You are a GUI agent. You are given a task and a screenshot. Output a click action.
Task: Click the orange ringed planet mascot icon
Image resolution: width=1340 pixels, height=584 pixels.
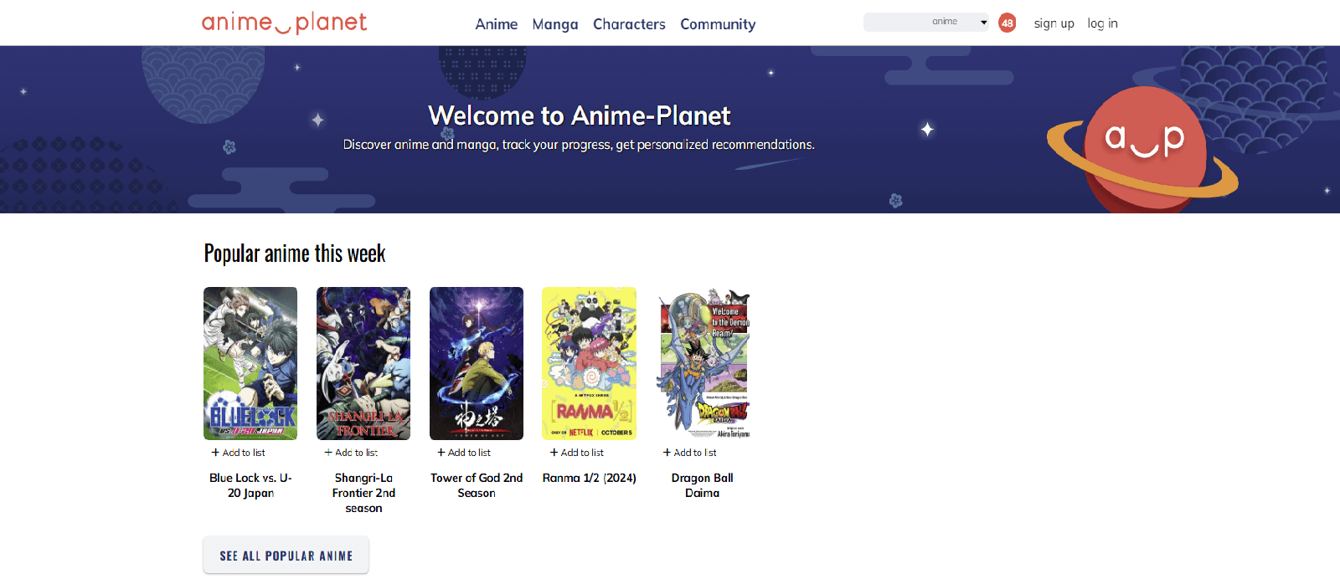pos(1144,148)
